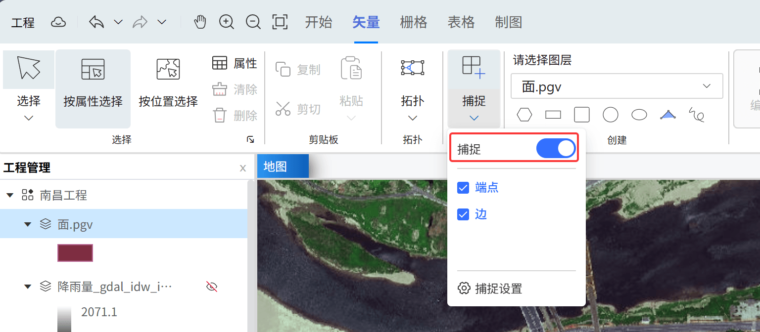Uncheck the 端点 (endpoint) snapping checkbox
Screen dimensions: 760x332
coord(463,188)
